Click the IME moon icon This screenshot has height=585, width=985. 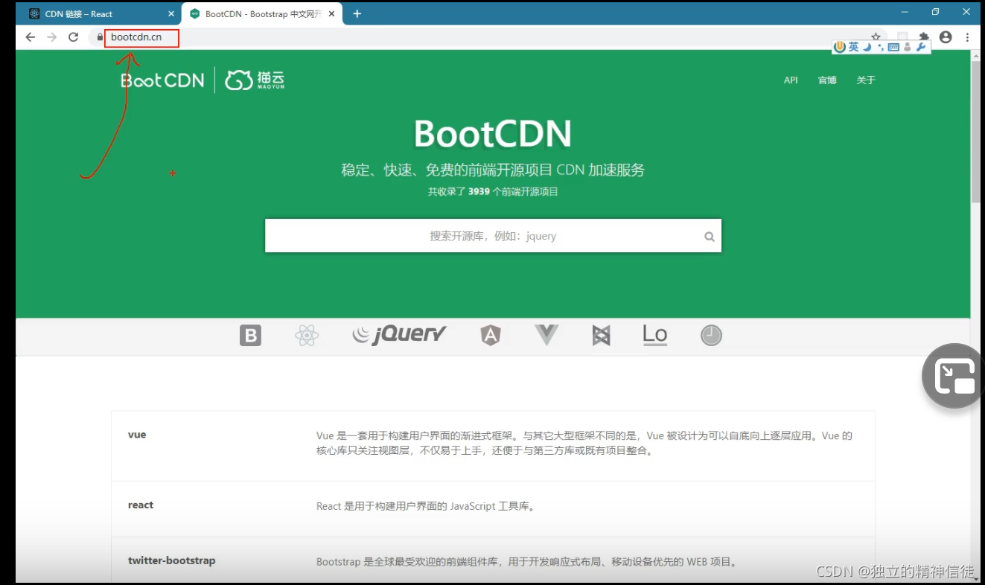pyautogui.click(x=867, y=47)
